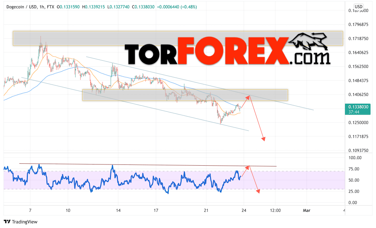Click price axis label 0.1406250
This screenshot has width=376, height=228.
[x=358, y=94]
